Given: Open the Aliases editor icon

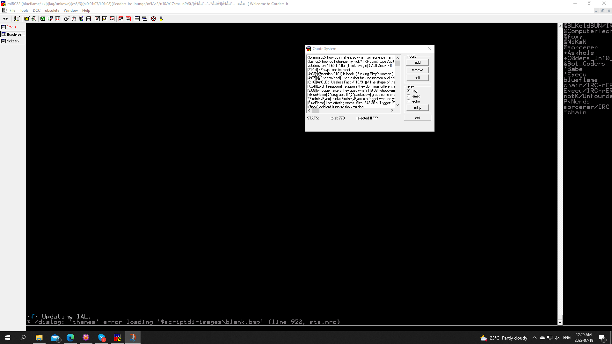Looking at the screenshot, I should click(x=43, y=19).
